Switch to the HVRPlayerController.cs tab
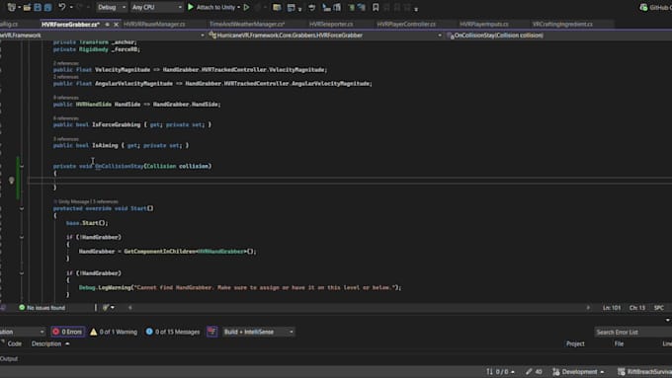The width and height of the screenshot is (672, 378). pos(406,25)
